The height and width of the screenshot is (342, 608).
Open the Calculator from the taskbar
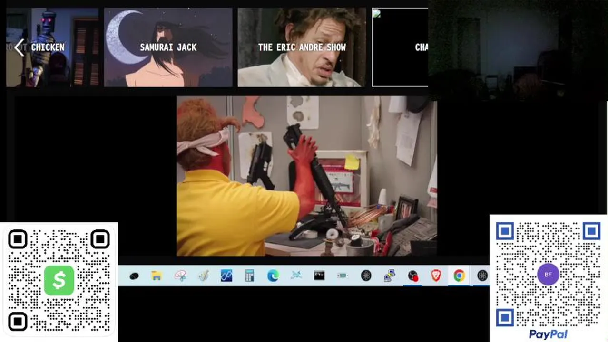click(250, 275)
